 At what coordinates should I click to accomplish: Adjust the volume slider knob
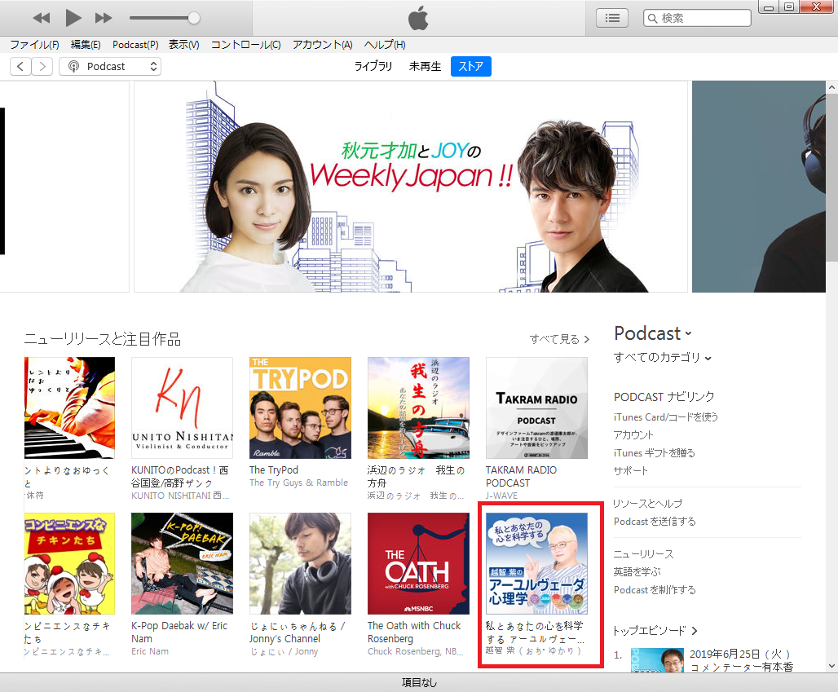point(194,18)
